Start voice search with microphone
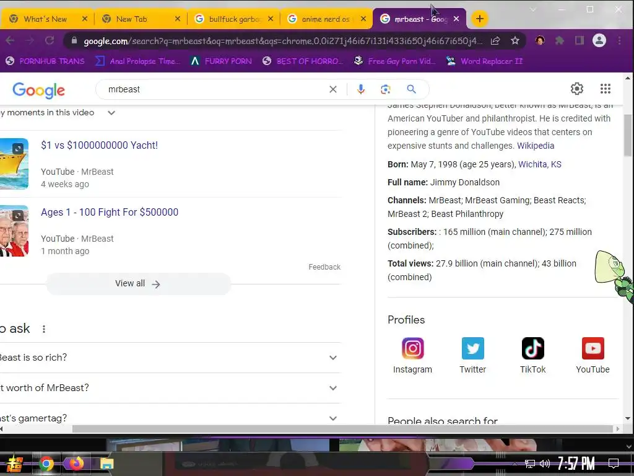634x476 pixels. point(361,89)
